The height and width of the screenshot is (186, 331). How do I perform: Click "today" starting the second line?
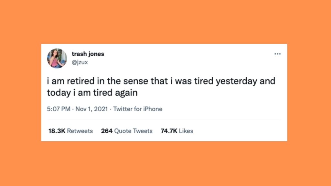coord(57,93)
